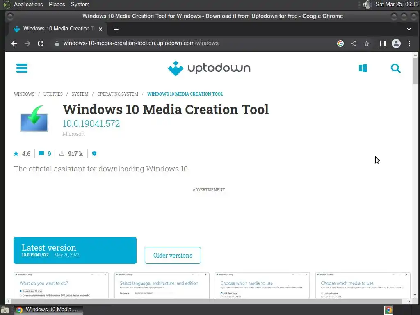This screenshot has height=315, width=420.
Task: Select the Windows 10 Media Creation browser tab
Action: coord(57,29)
